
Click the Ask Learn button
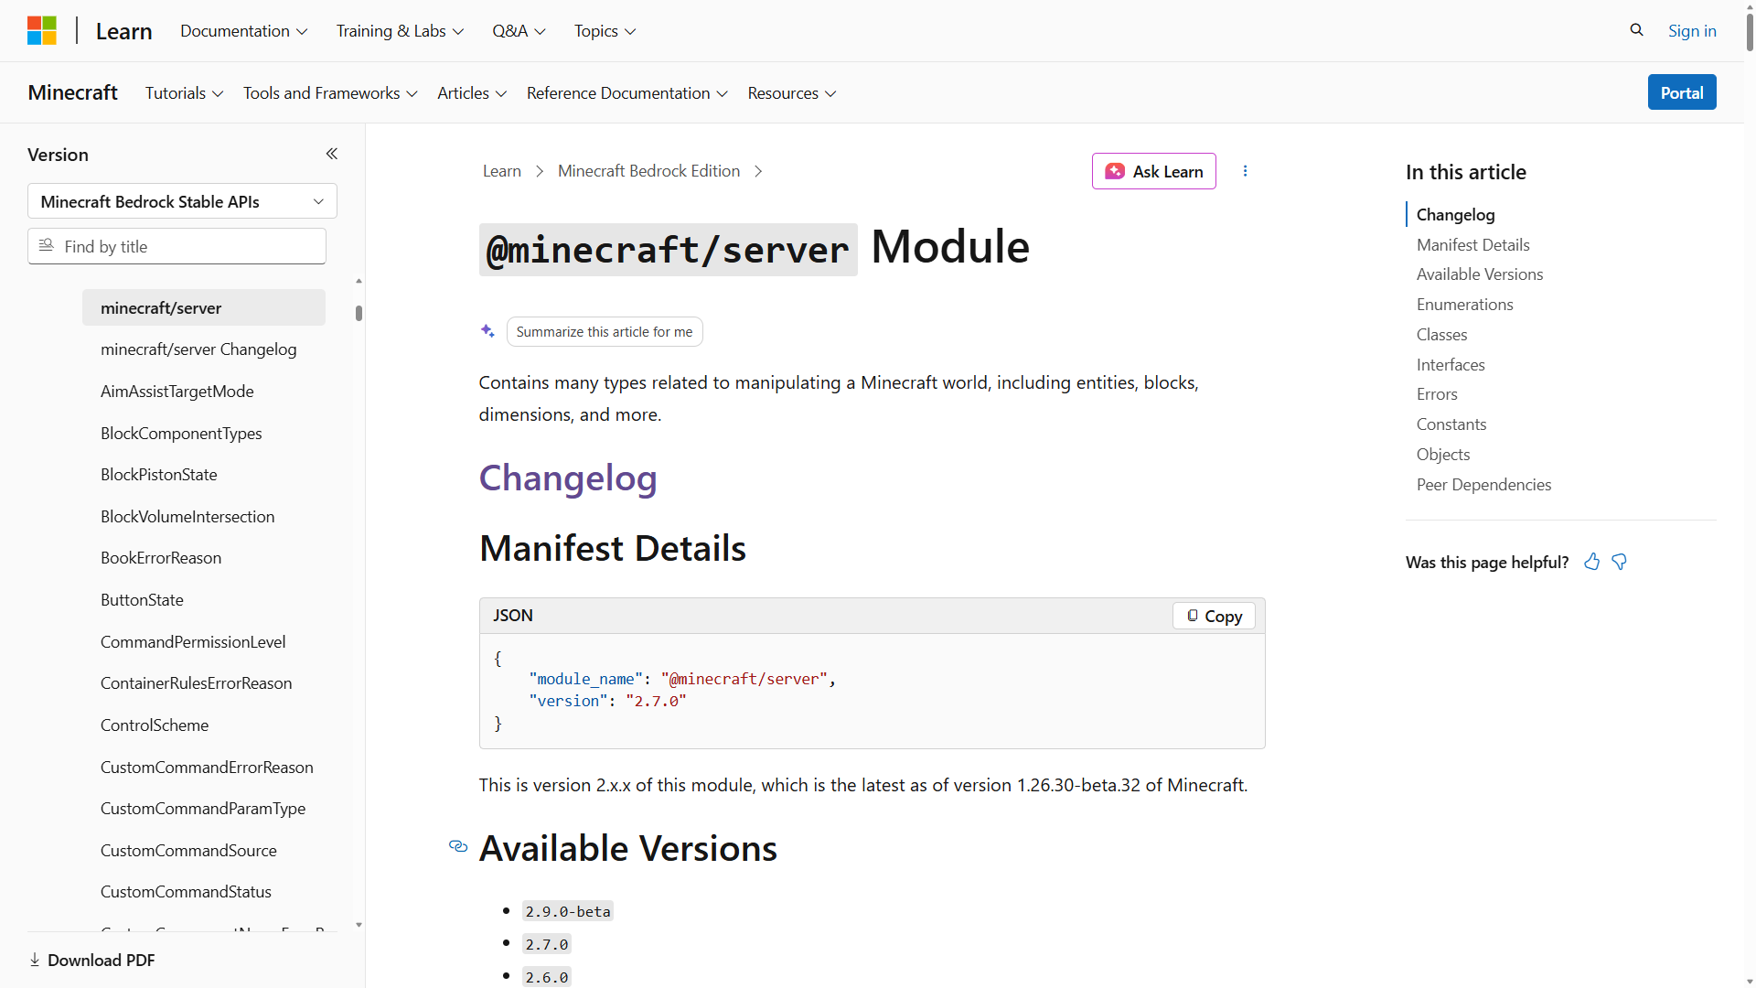pyautogui.click(x=1154, y=171)
